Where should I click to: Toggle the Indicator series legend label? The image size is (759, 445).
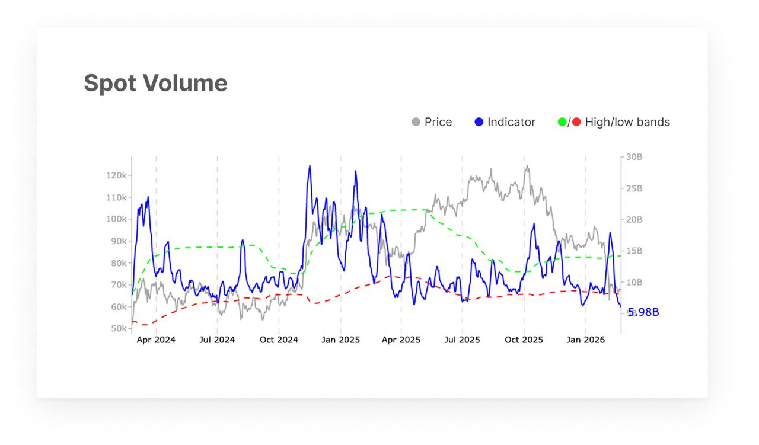click(x=511, y=122)
